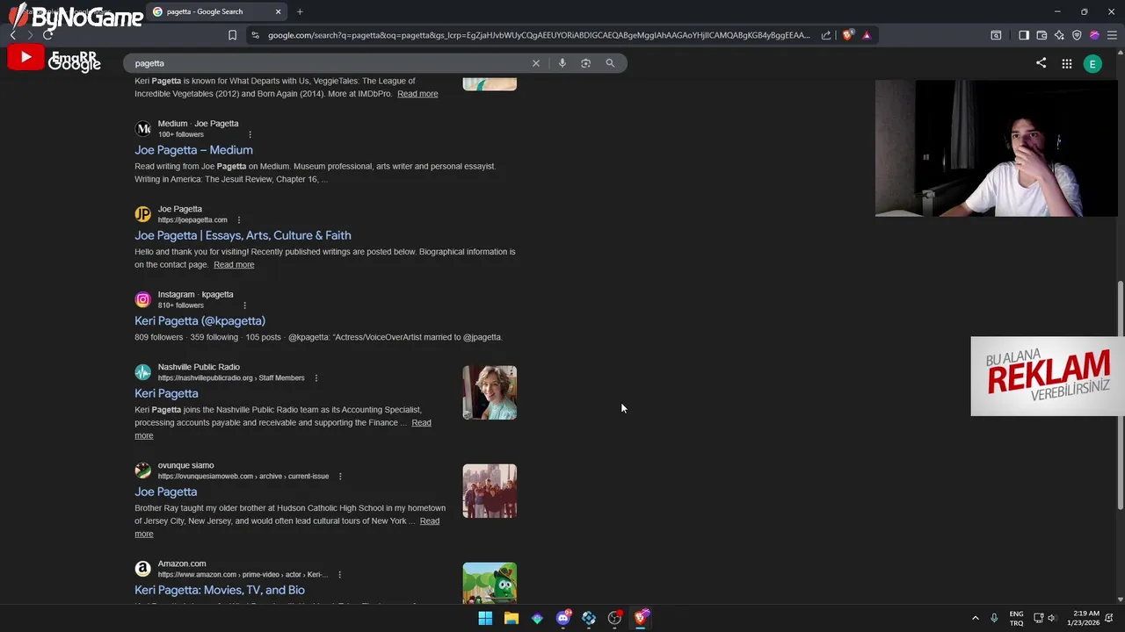The height and width of the screenshot is (632, 1125).
Task: Open the Brave Wallet icon
Action: [1042, 35]
